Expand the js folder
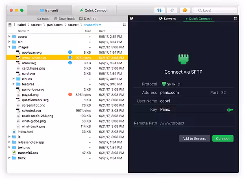The image size is (244, 179). point(9,137)
